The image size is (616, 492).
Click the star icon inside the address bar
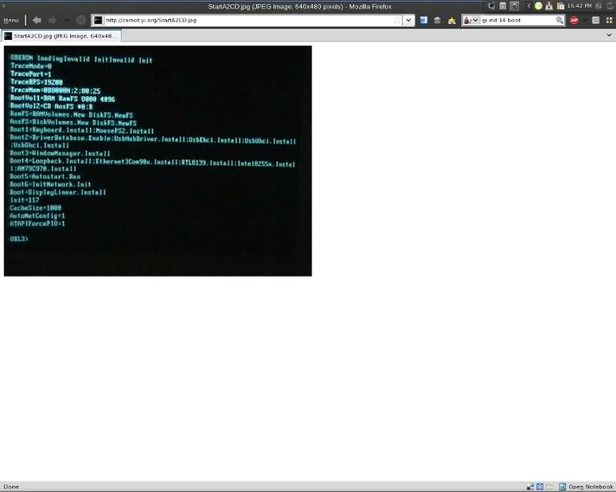pyautogui.click(x=397, y=20)
